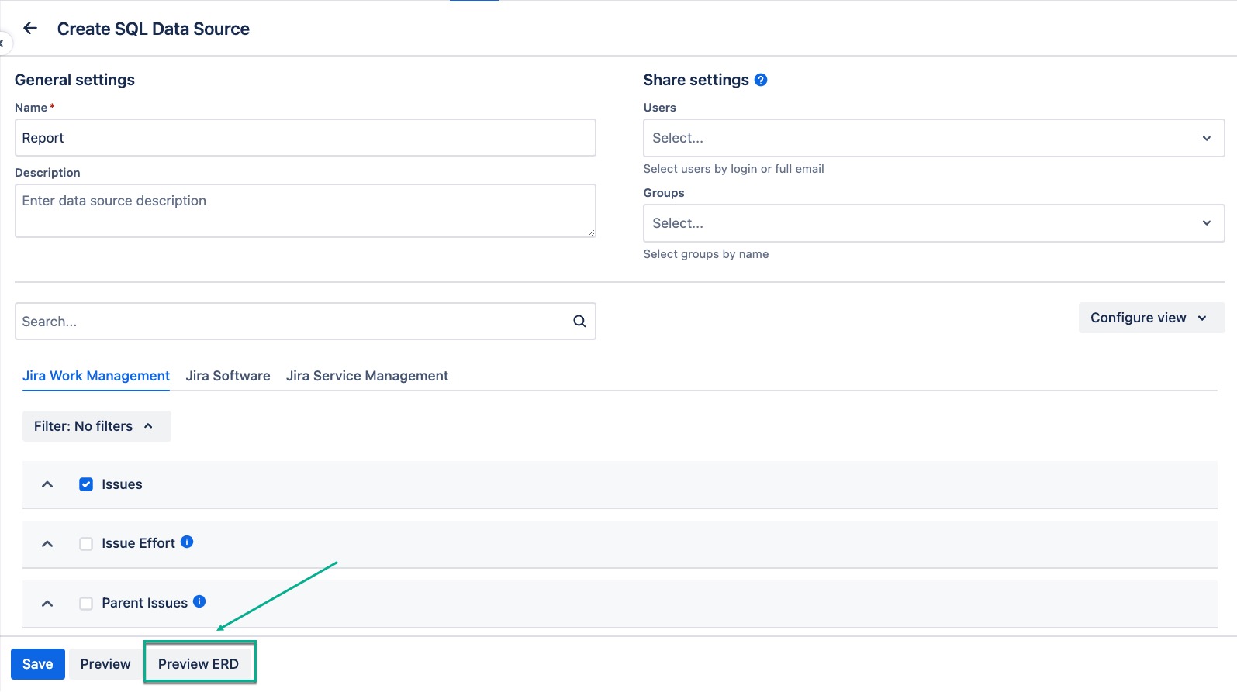Show info icon for Issue Effort
The height and width of the screenshot is (692, 1237).
[x=187, y=542]
